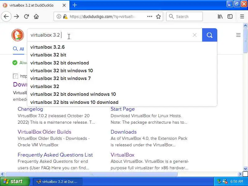Choose suggestion 'virtualbox 32'

coord(122,86)
